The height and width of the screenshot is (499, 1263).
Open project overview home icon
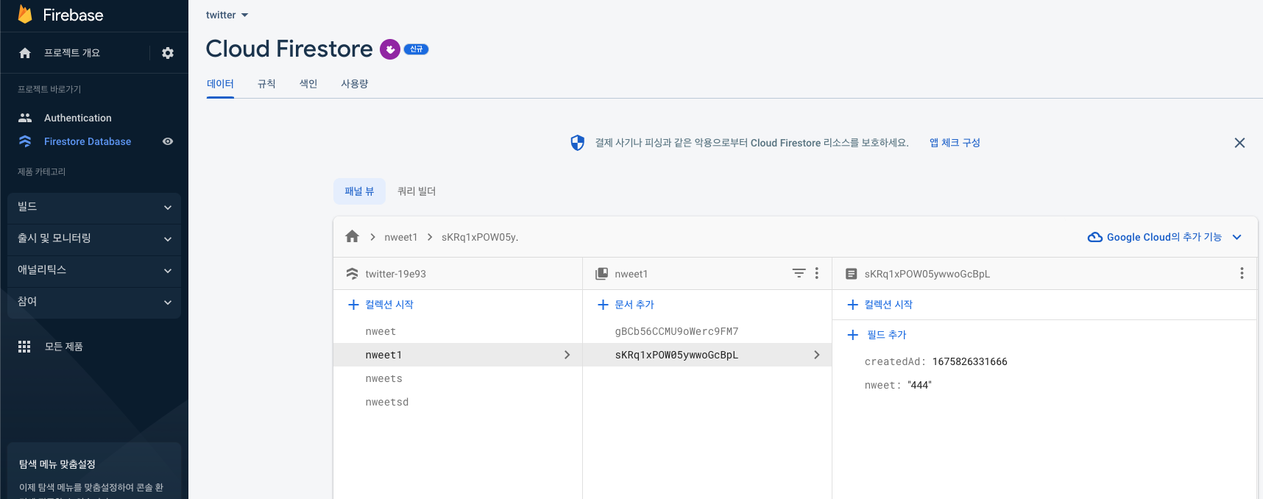[25, 53]
